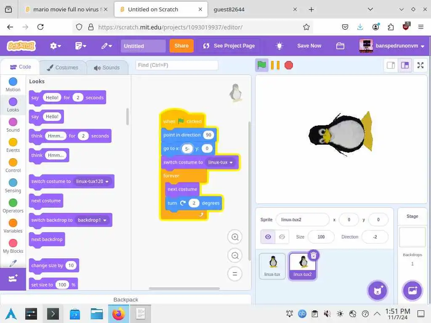Click the Choose a Sprite button
431x323 pixels.
click(x=378, y=291)
